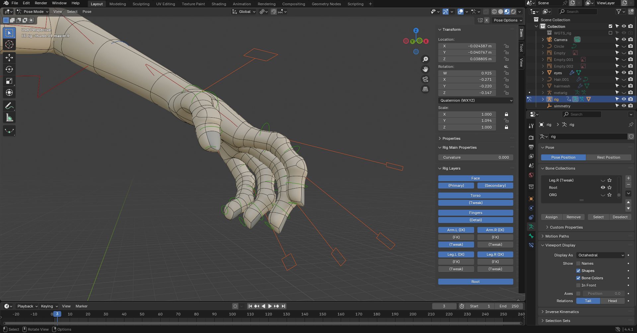
Task: Select the Annotate pencil tool
Action: (9, 106)
